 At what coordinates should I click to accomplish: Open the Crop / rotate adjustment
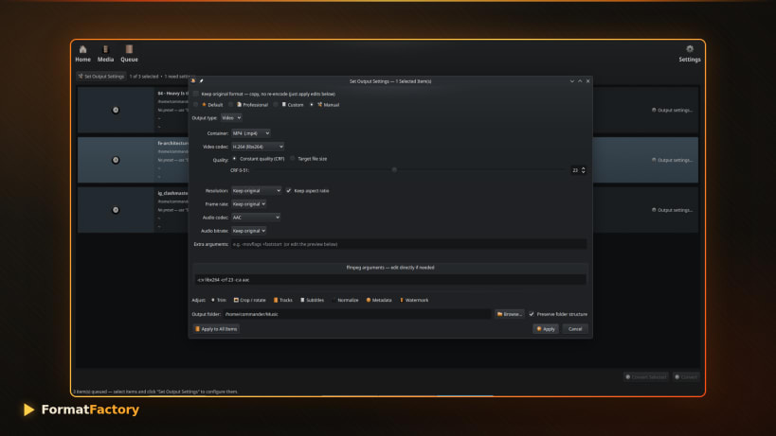(x=249, y=300)
